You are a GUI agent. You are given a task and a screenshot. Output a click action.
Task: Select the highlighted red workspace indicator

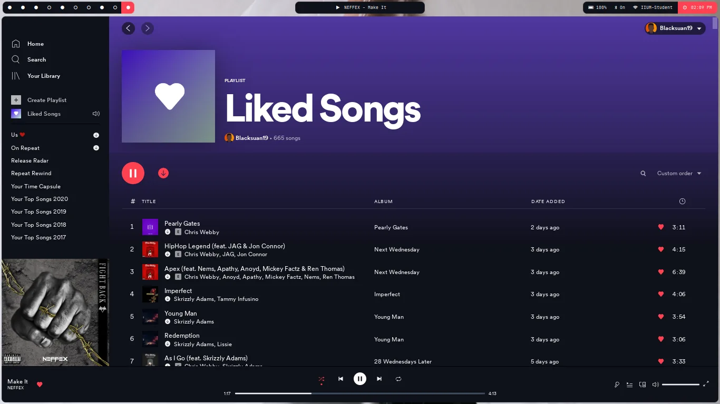[x=128, y=7]
